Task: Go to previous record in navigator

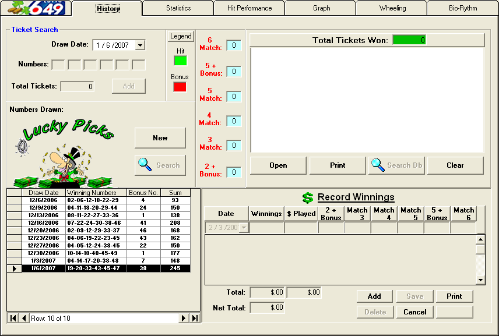Action: coord(24,319)
